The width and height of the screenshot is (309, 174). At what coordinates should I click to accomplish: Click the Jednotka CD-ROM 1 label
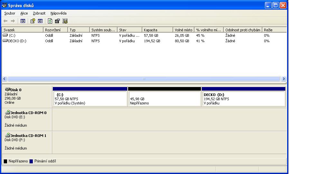click(x=28, y=136)
